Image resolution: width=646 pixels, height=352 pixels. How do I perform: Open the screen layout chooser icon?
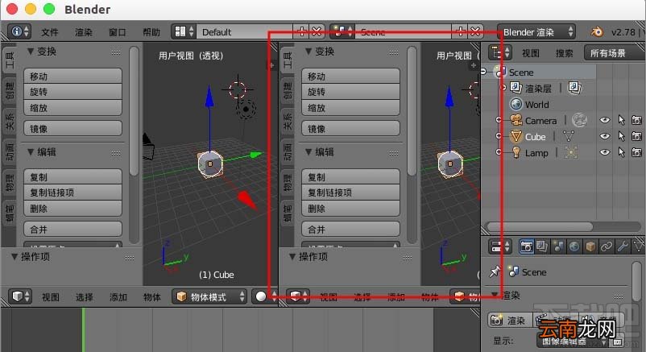(184, 31)
